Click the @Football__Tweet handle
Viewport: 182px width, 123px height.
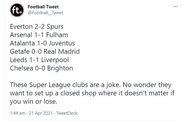point(46,13)
